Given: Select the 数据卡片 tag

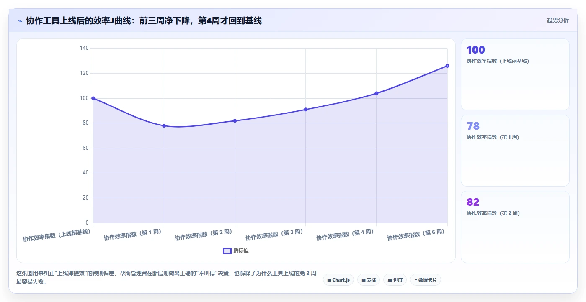Looking at the screenshot, I should click(426, 280).
